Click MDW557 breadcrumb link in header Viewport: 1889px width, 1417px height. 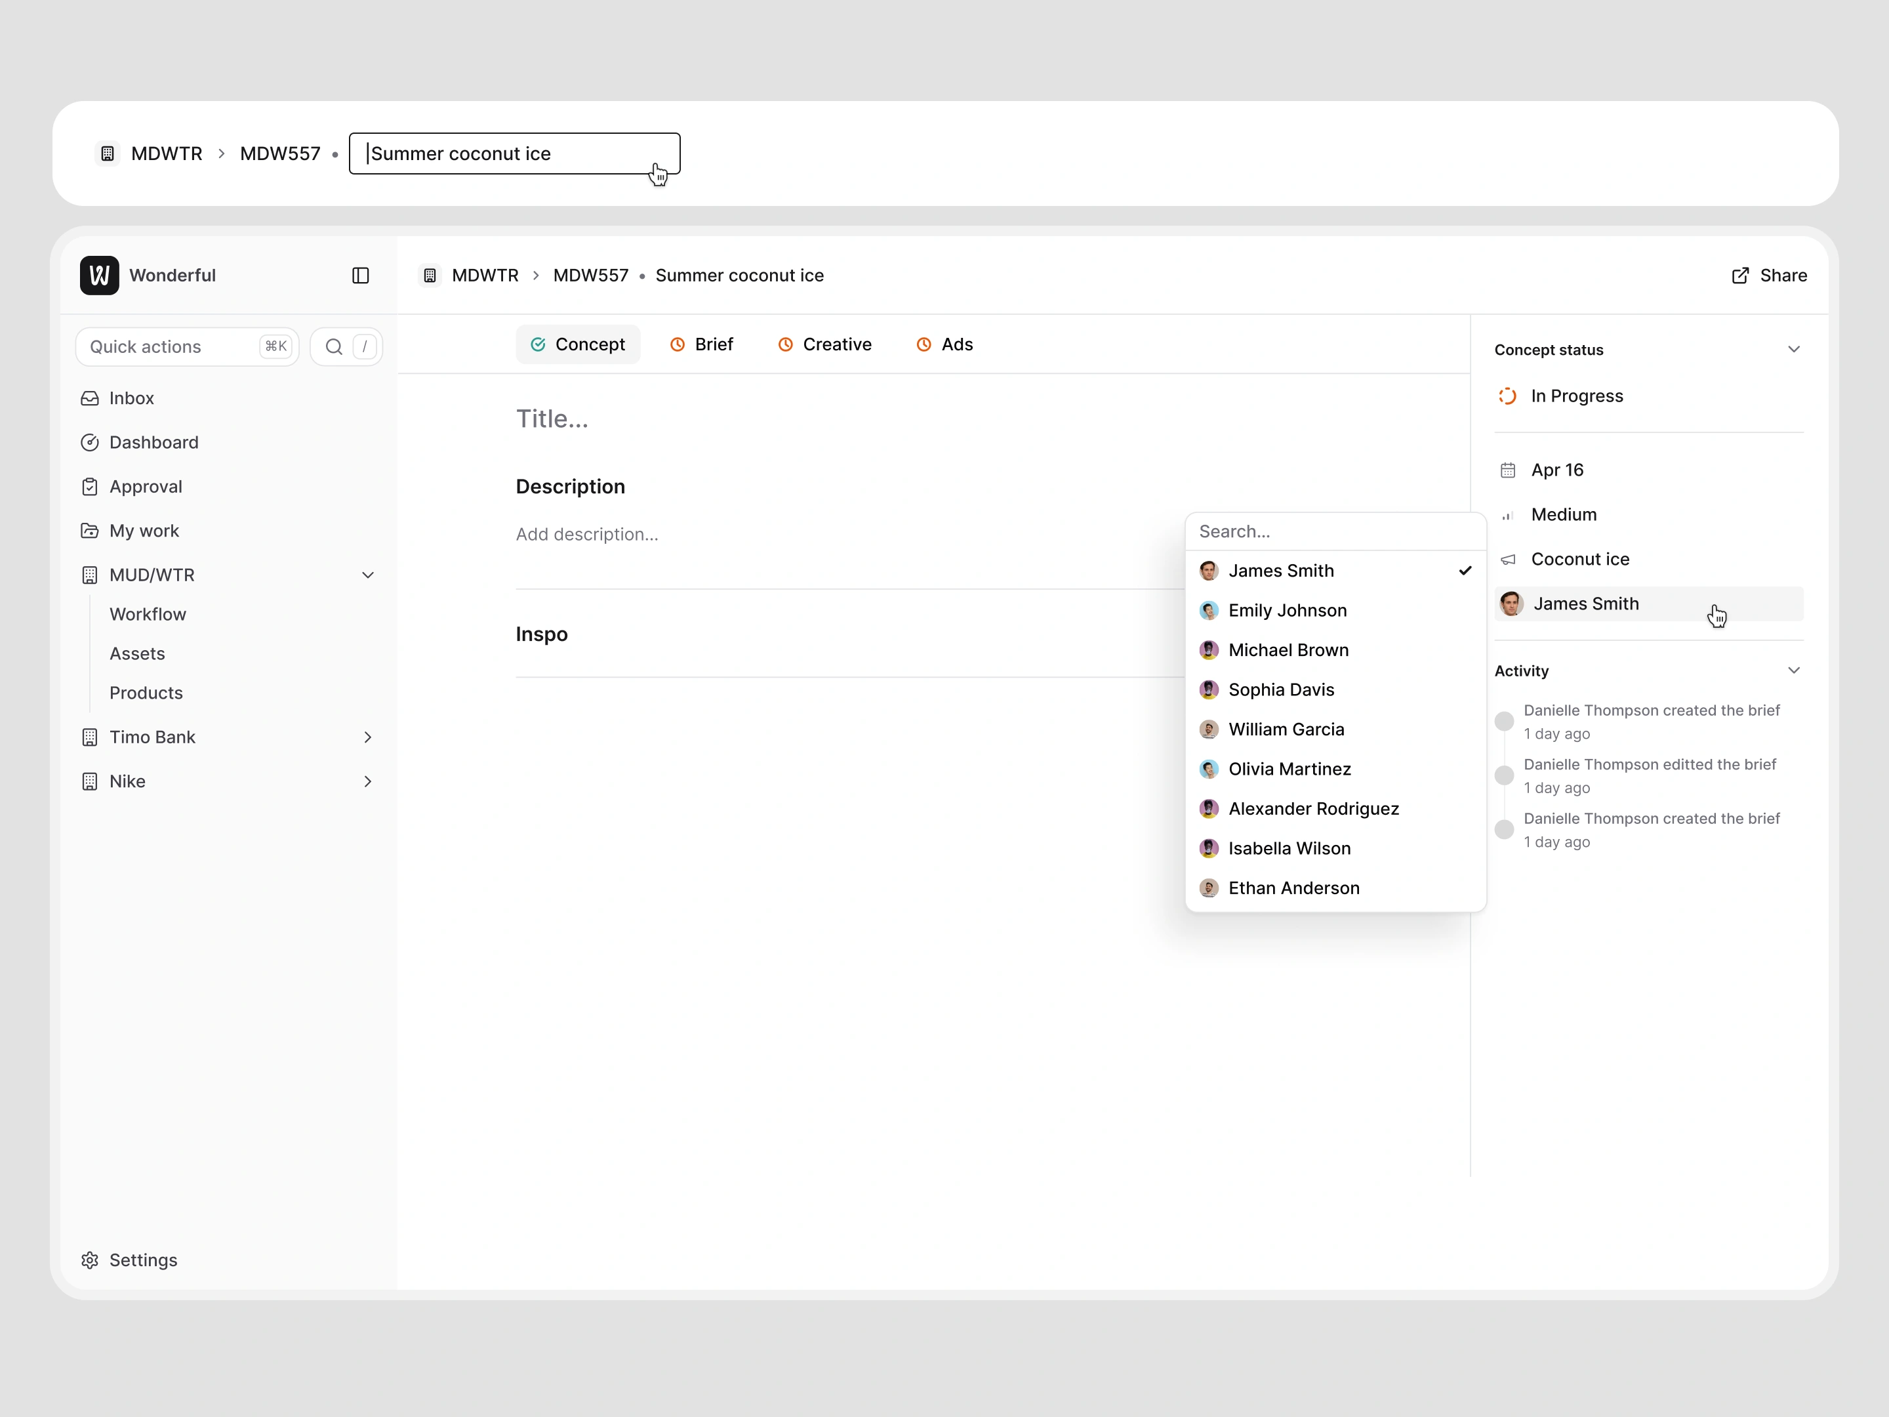click(x=590, y=275)
